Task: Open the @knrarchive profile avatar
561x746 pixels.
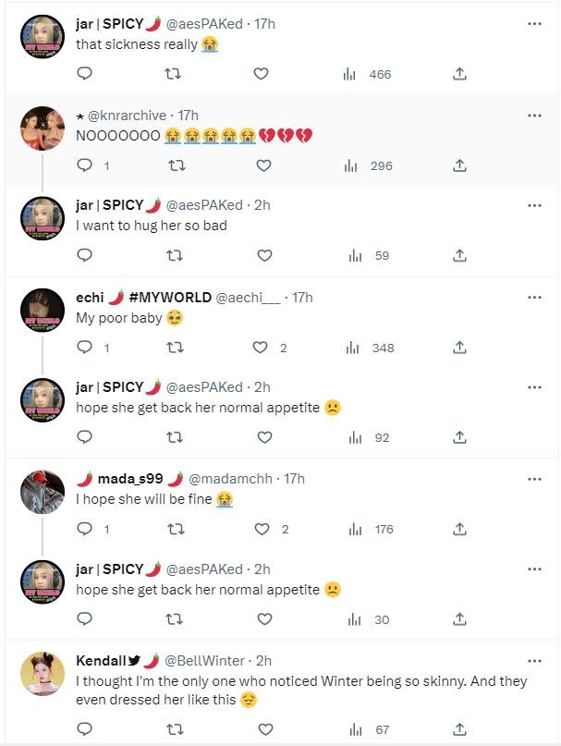Action: (x=43, y=128)
